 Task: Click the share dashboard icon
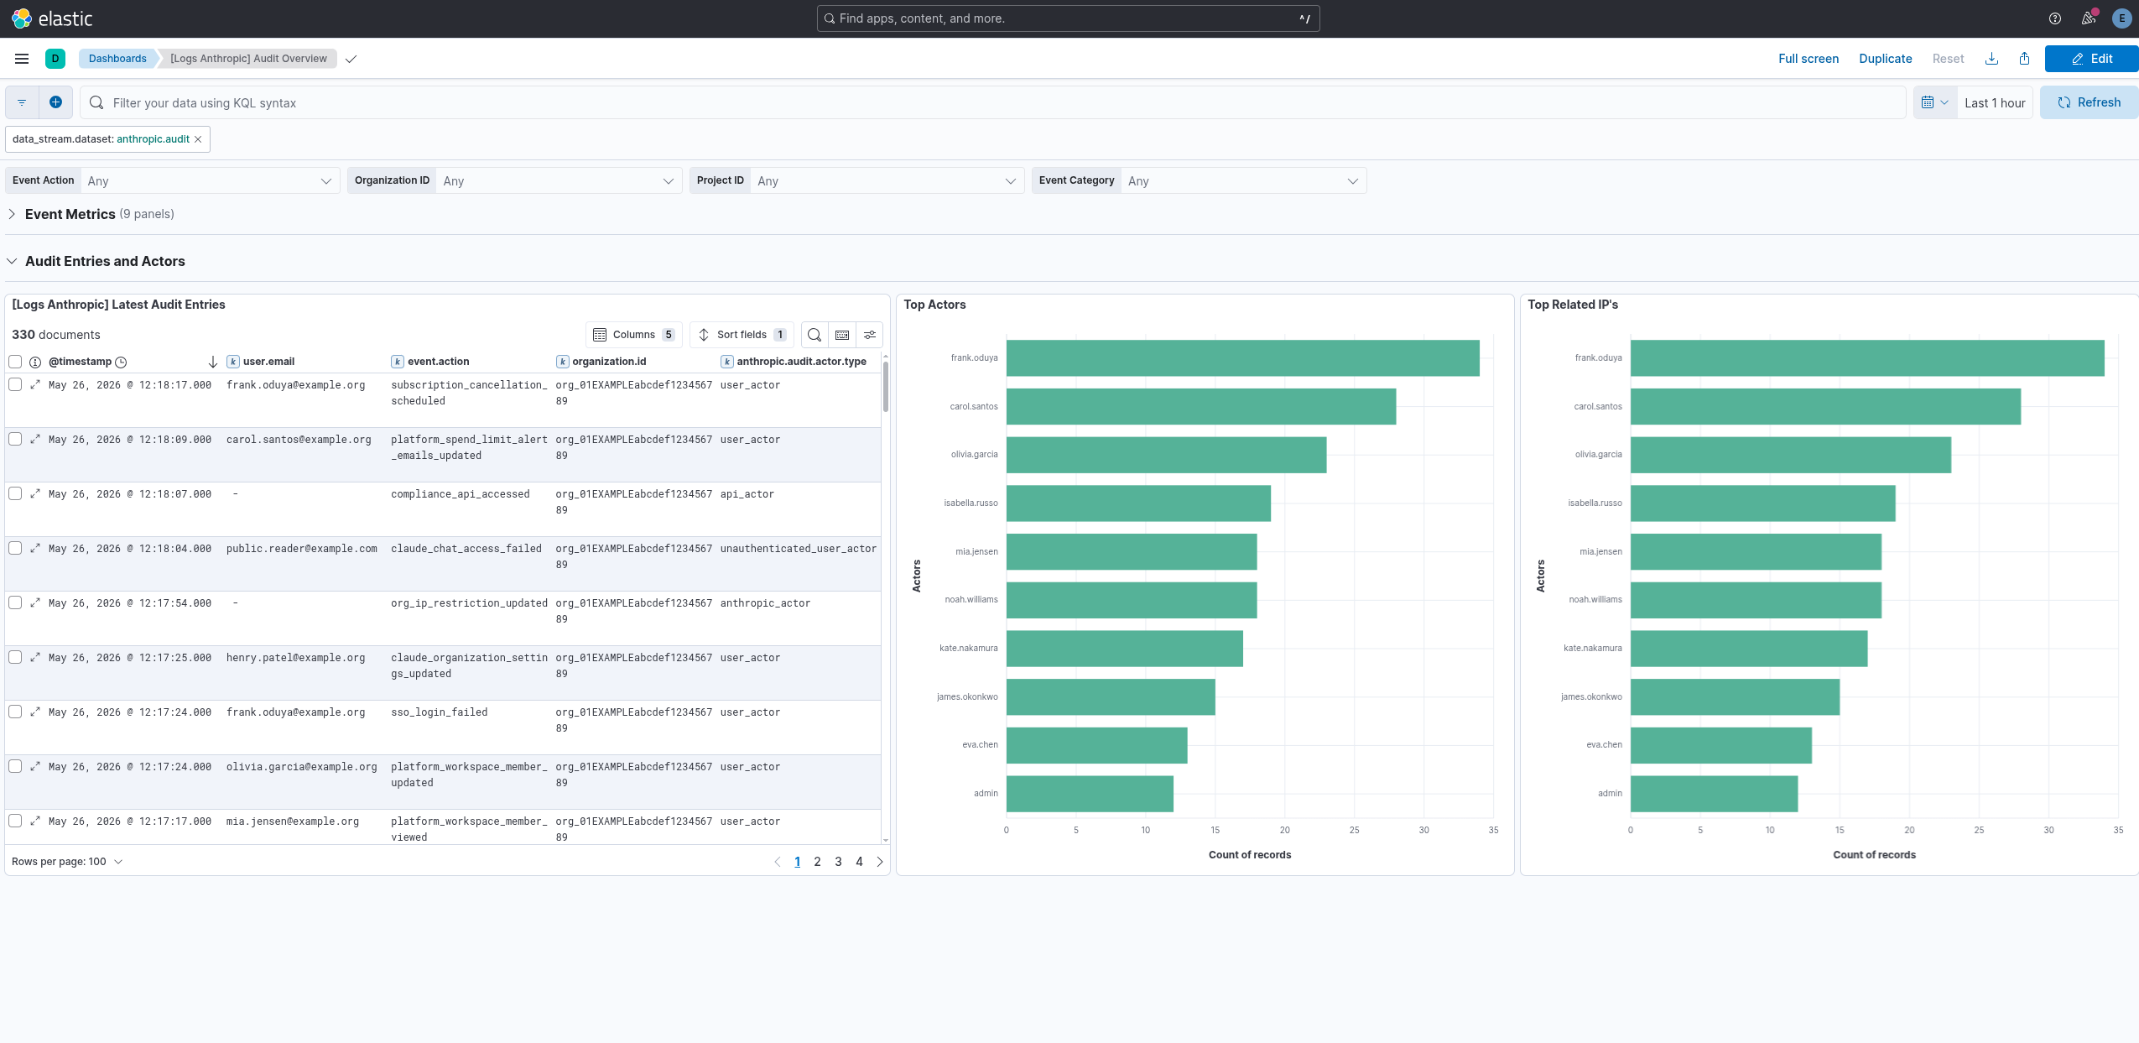2024,59
